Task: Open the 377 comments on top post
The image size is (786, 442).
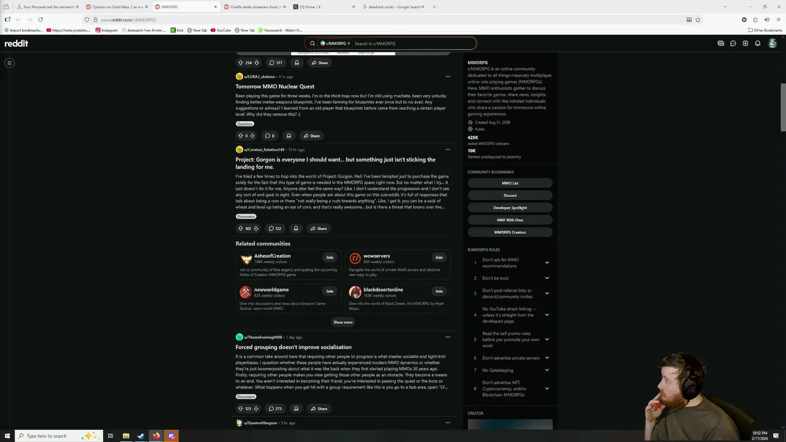Action: 276,63
